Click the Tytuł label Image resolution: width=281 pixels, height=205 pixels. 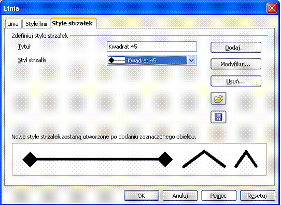[24, 47]
